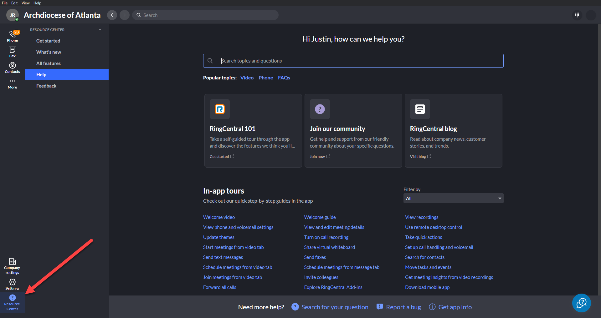This screenshot has height=318, width=601.
Task: Click the Search topics and questions field
Action: pos(353,61)
